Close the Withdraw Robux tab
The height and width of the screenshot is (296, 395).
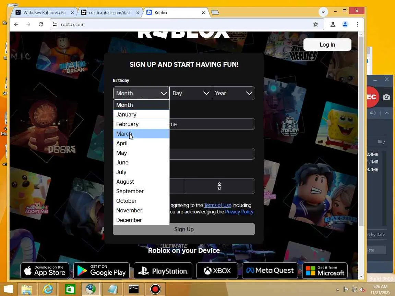click(72, 13)
